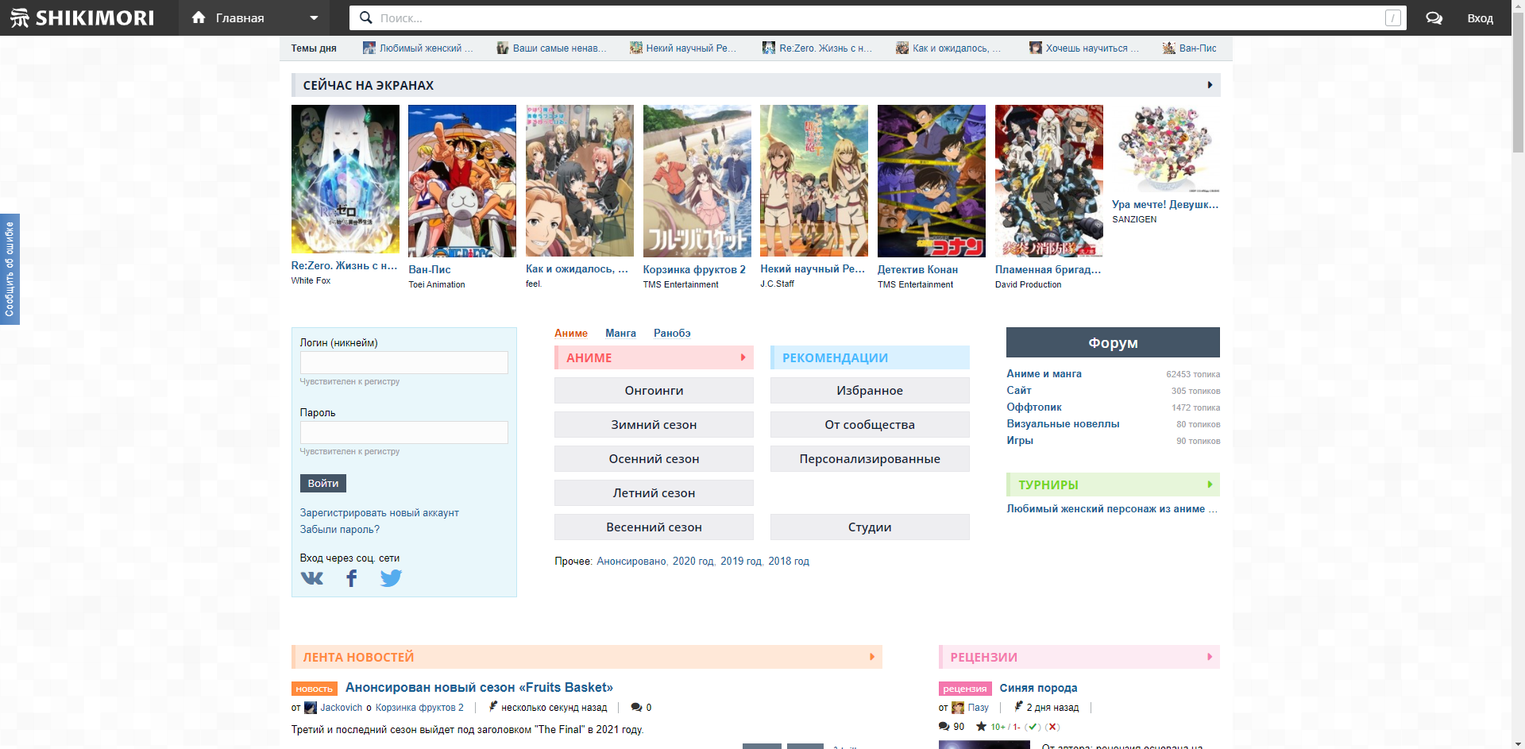The width and height of the screenshot is (1525, 749).
Task: Expand the Главная navigation dropdown
Action: coord(314,17)
